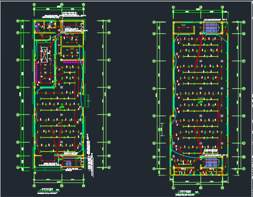Select the overall top dimension above left plan
Screen dimensions: 253x197
pos(59,7)
